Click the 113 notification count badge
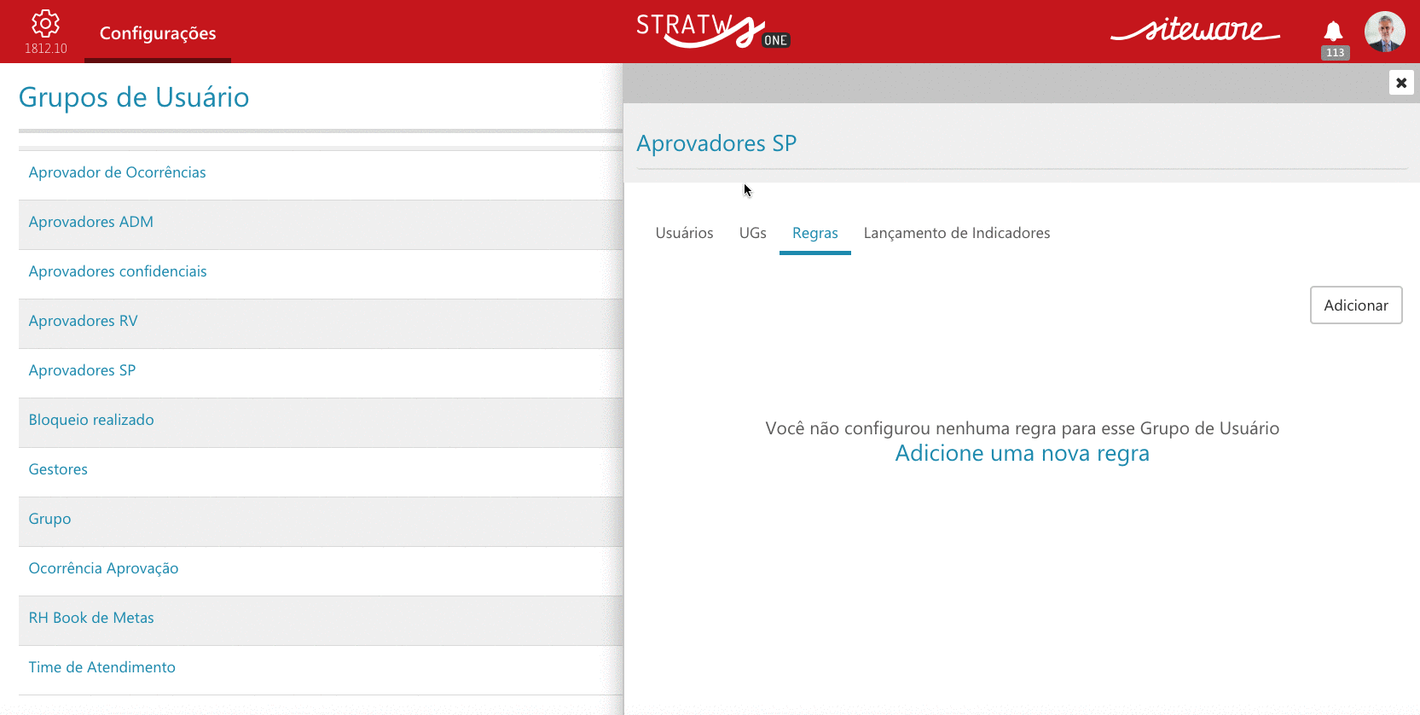 1335,53
